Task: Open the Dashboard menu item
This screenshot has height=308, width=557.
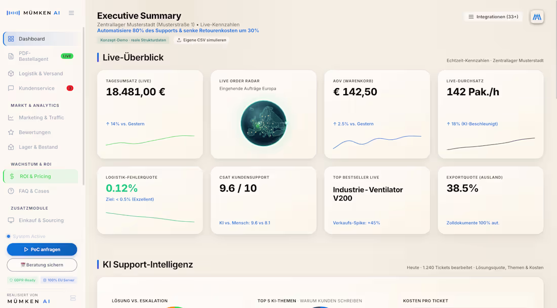Action: 41,38
